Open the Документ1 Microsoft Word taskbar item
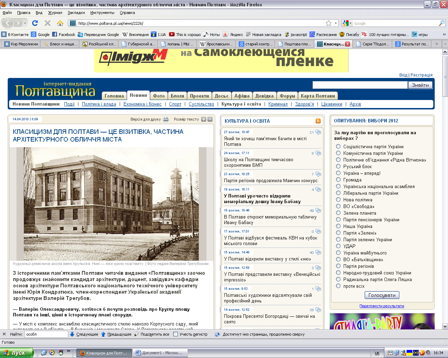 tap(160, 353)
